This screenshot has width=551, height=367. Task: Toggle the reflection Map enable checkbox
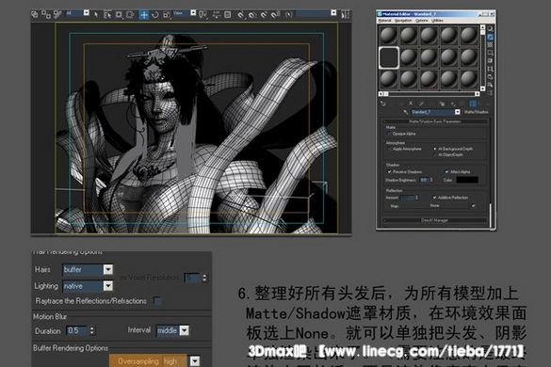474,205
